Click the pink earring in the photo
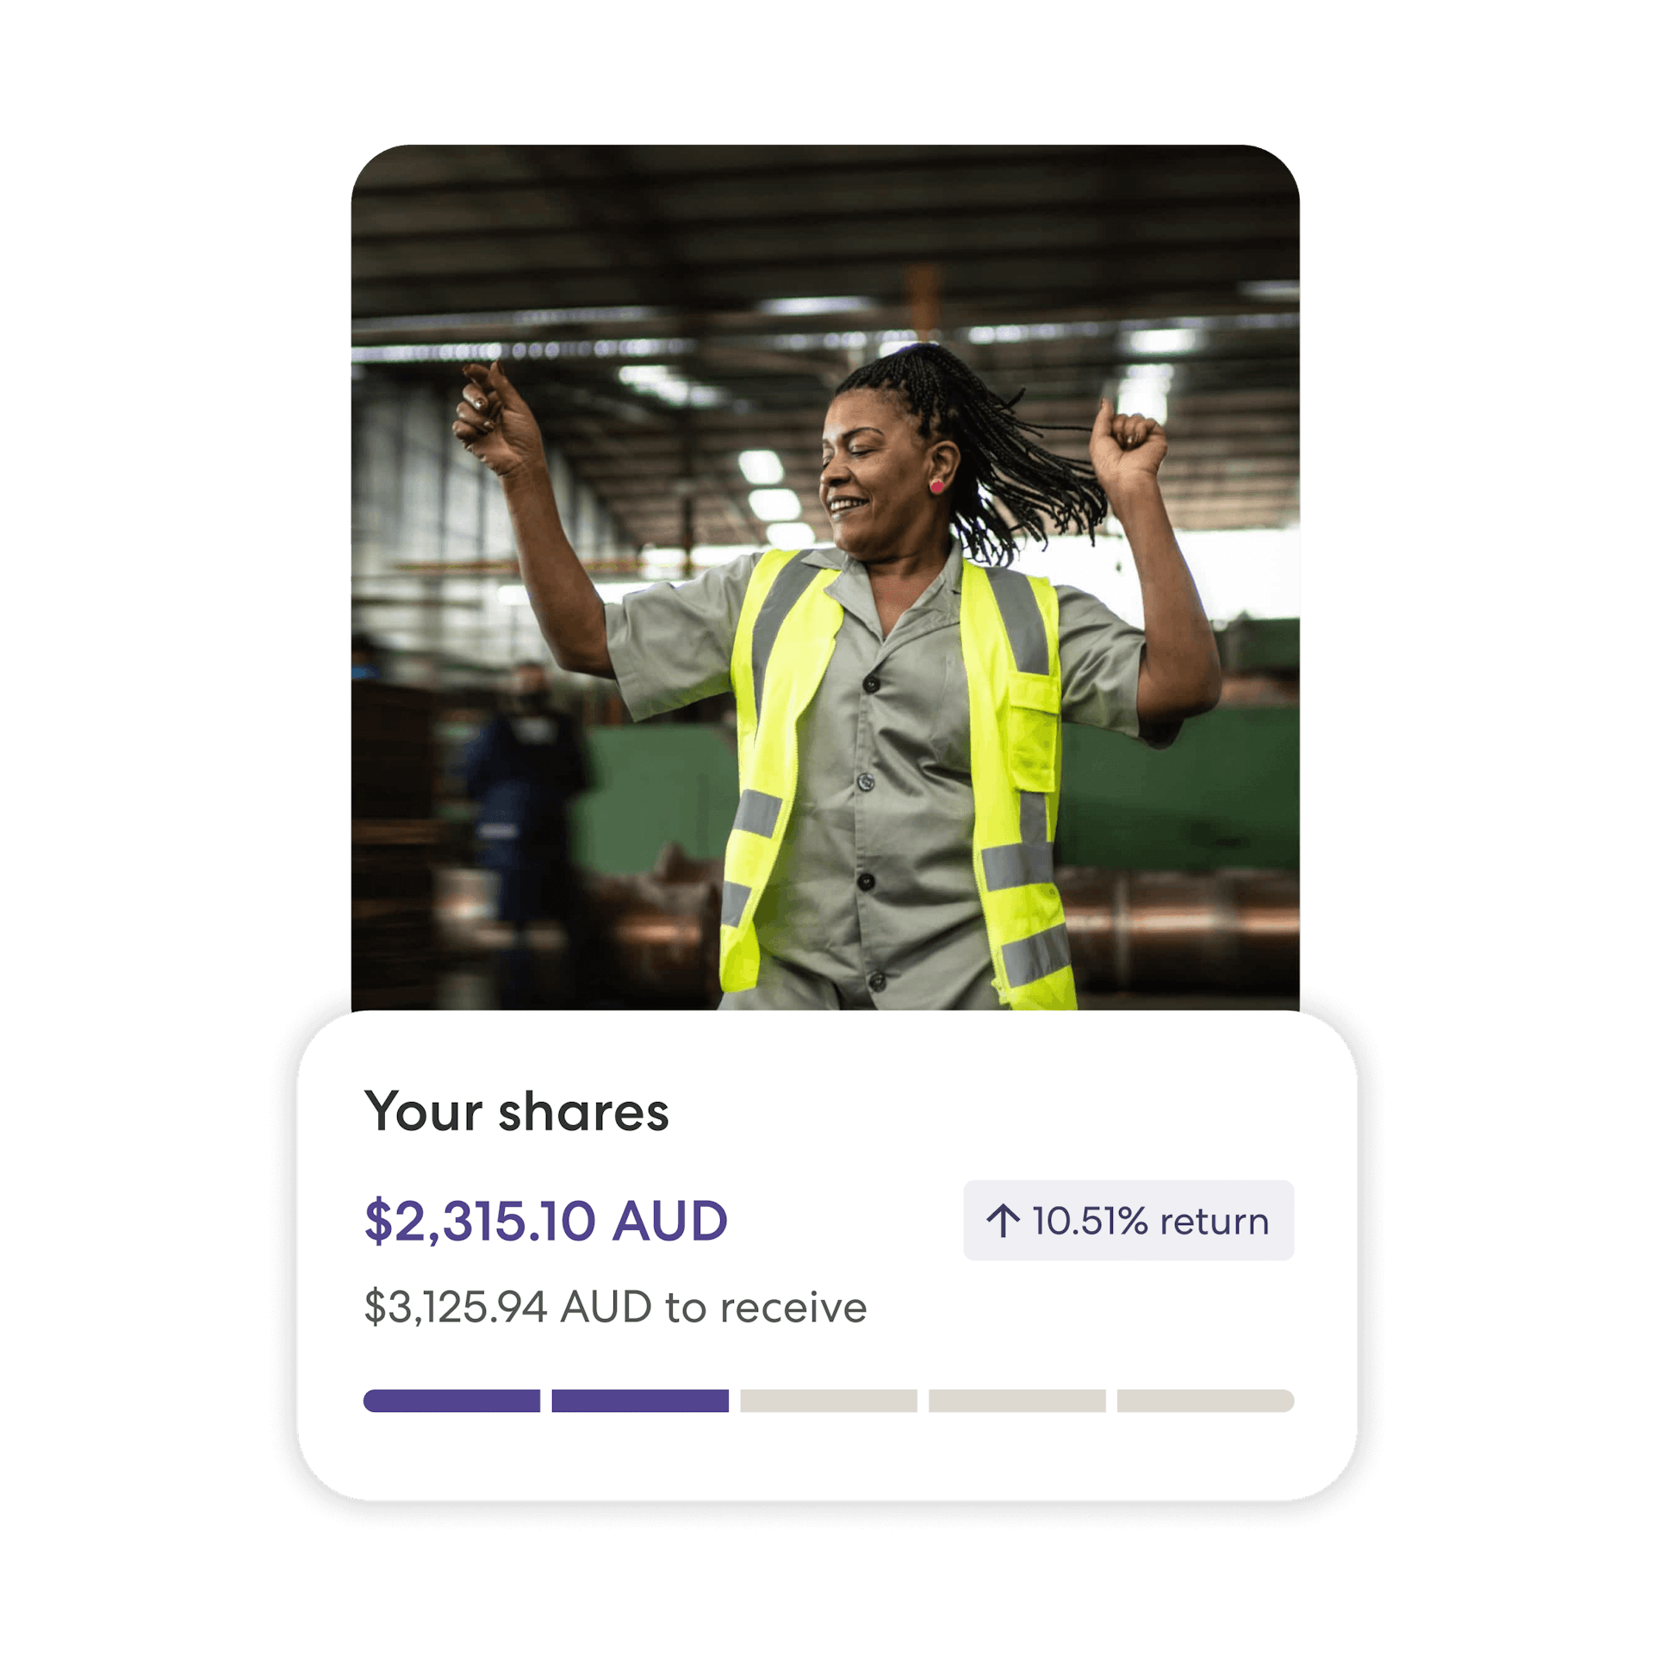The height and width of the screenshot is (1654, 1654). click(936, 487)
